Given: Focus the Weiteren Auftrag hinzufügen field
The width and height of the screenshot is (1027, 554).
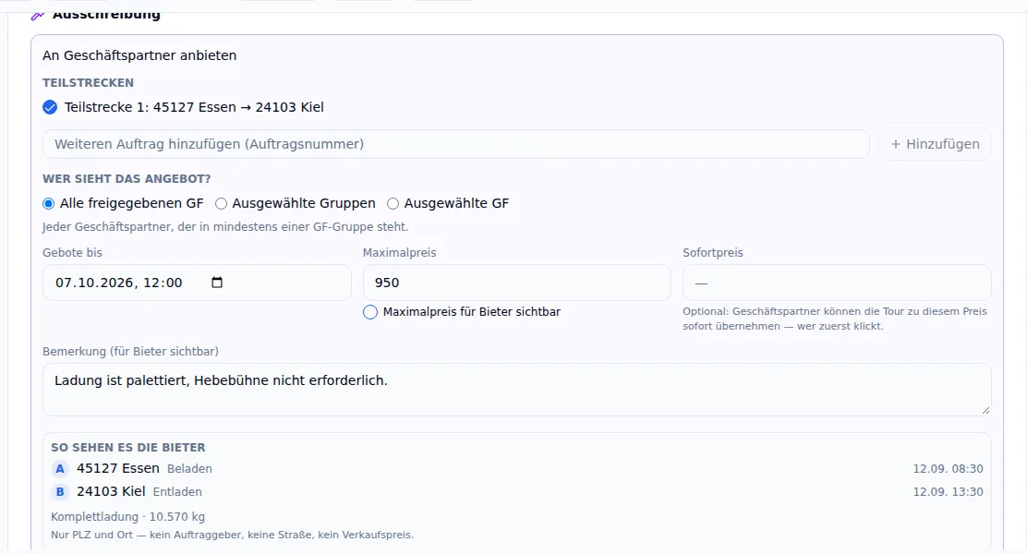Looking at the screenshot, I should (x=456, y=144).
